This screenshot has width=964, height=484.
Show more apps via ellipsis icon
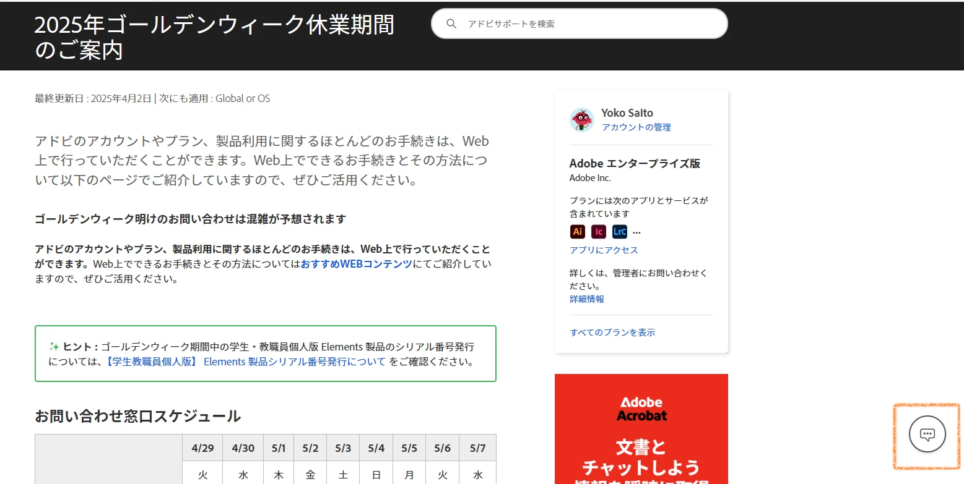(636, 233)
